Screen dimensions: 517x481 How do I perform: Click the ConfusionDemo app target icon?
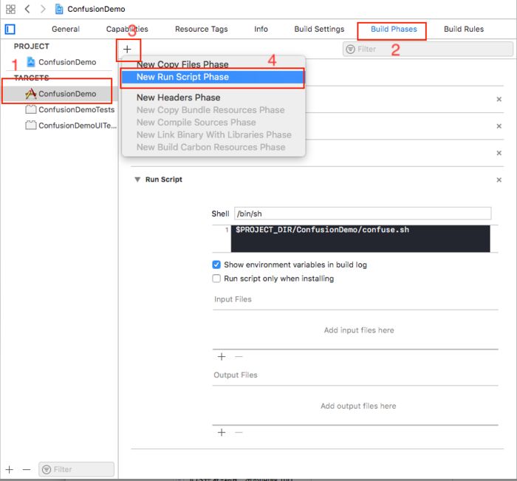click(x=31, y=94)
